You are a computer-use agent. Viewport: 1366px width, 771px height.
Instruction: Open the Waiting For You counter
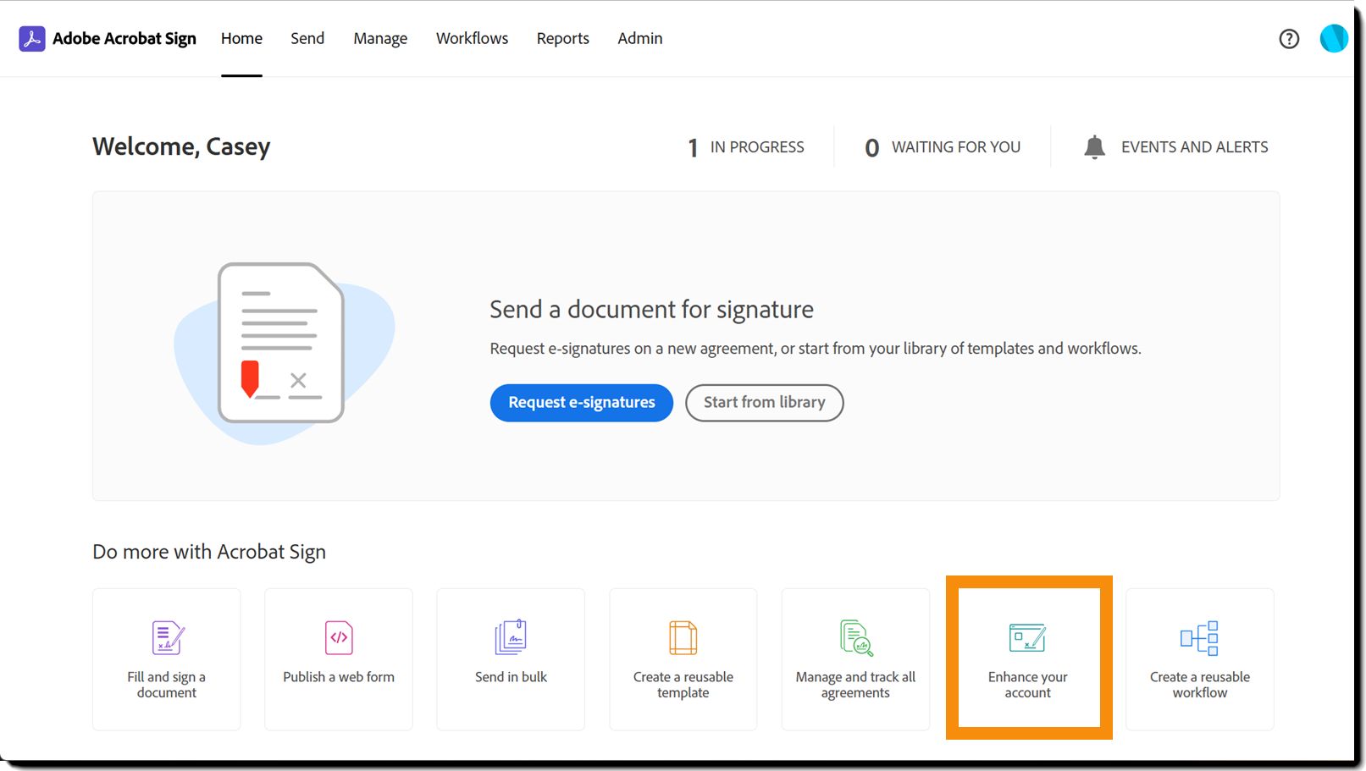943,147
